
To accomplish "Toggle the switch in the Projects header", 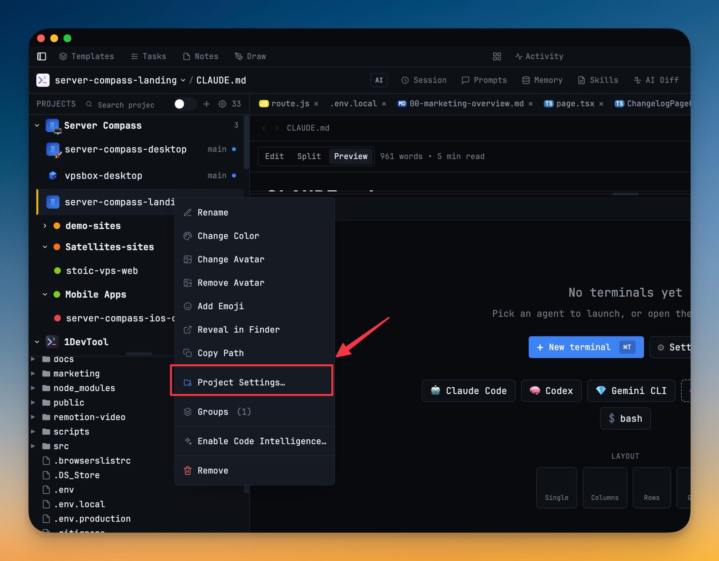I will point(185,104).
